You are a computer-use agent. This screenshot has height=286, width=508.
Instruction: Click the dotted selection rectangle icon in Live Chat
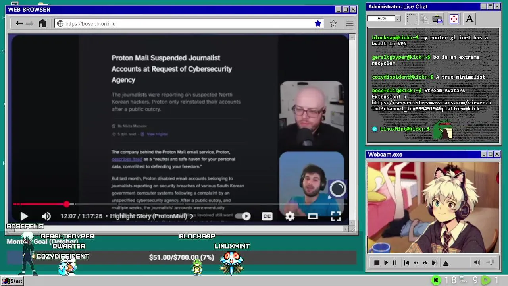pyautogui.click(x=412, y=19)
